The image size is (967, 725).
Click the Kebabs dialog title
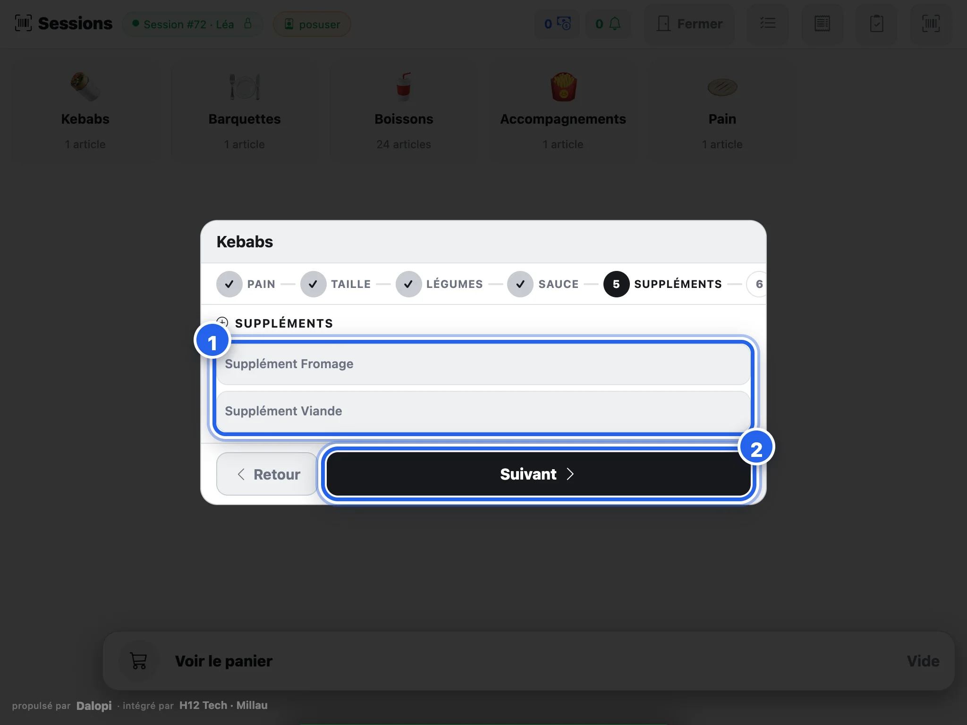click(x=245, y=242)
